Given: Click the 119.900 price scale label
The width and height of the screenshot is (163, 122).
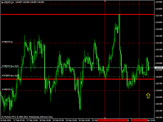Looking at the screenshot, I should 159,2.
